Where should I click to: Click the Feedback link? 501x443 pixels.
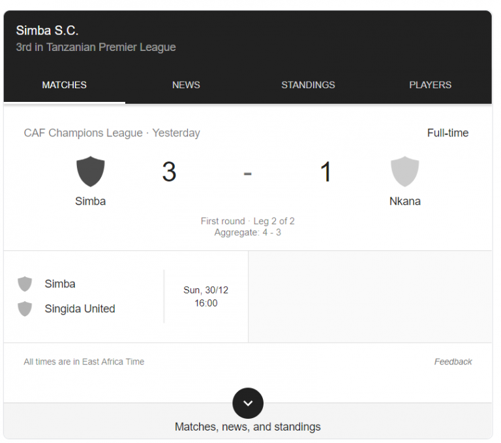pos(453,361)
